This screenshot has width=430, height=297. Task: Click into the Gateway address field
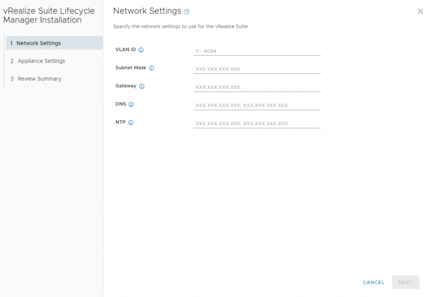(x=257, y=87)
